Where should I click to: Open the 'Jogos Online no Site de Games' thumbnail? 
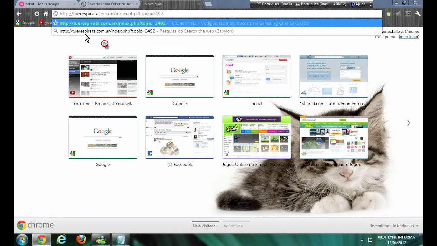256,137
